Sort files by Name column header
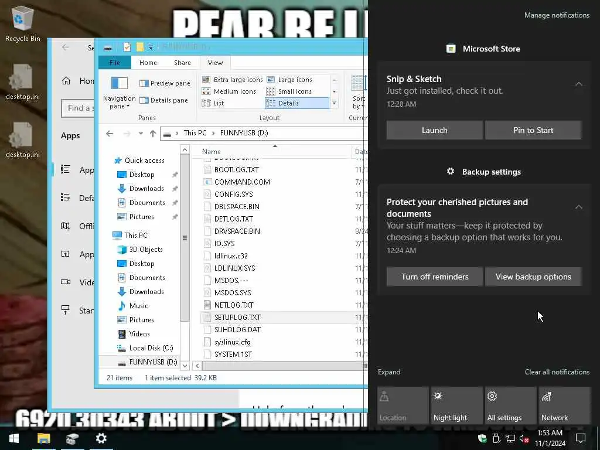600x450 pixels. (x=211, y=152)
